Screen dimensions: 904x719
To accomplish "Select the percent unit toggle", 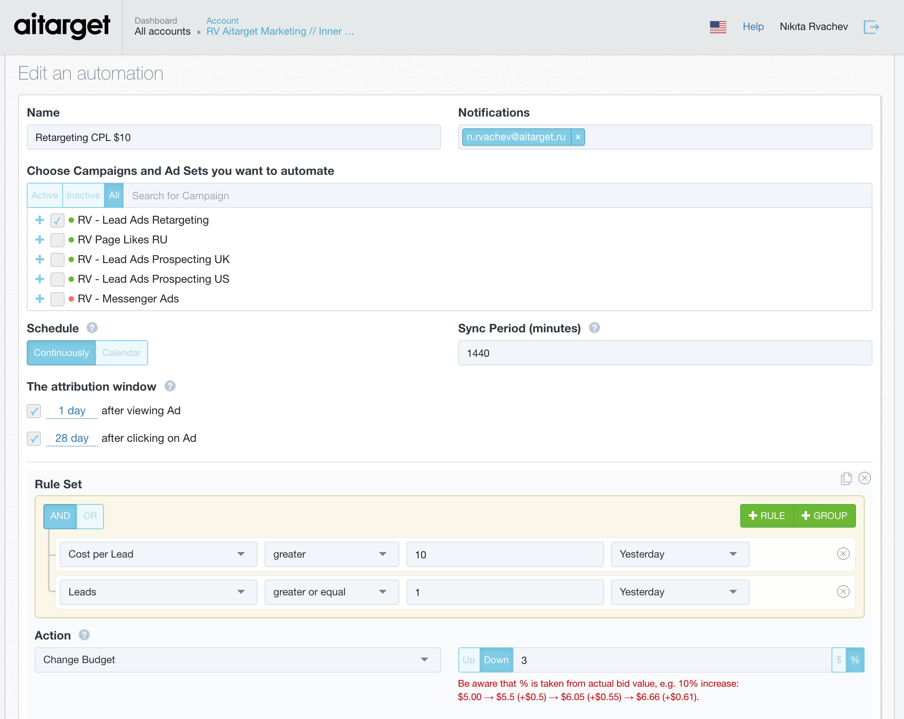I will coord(855,660).
